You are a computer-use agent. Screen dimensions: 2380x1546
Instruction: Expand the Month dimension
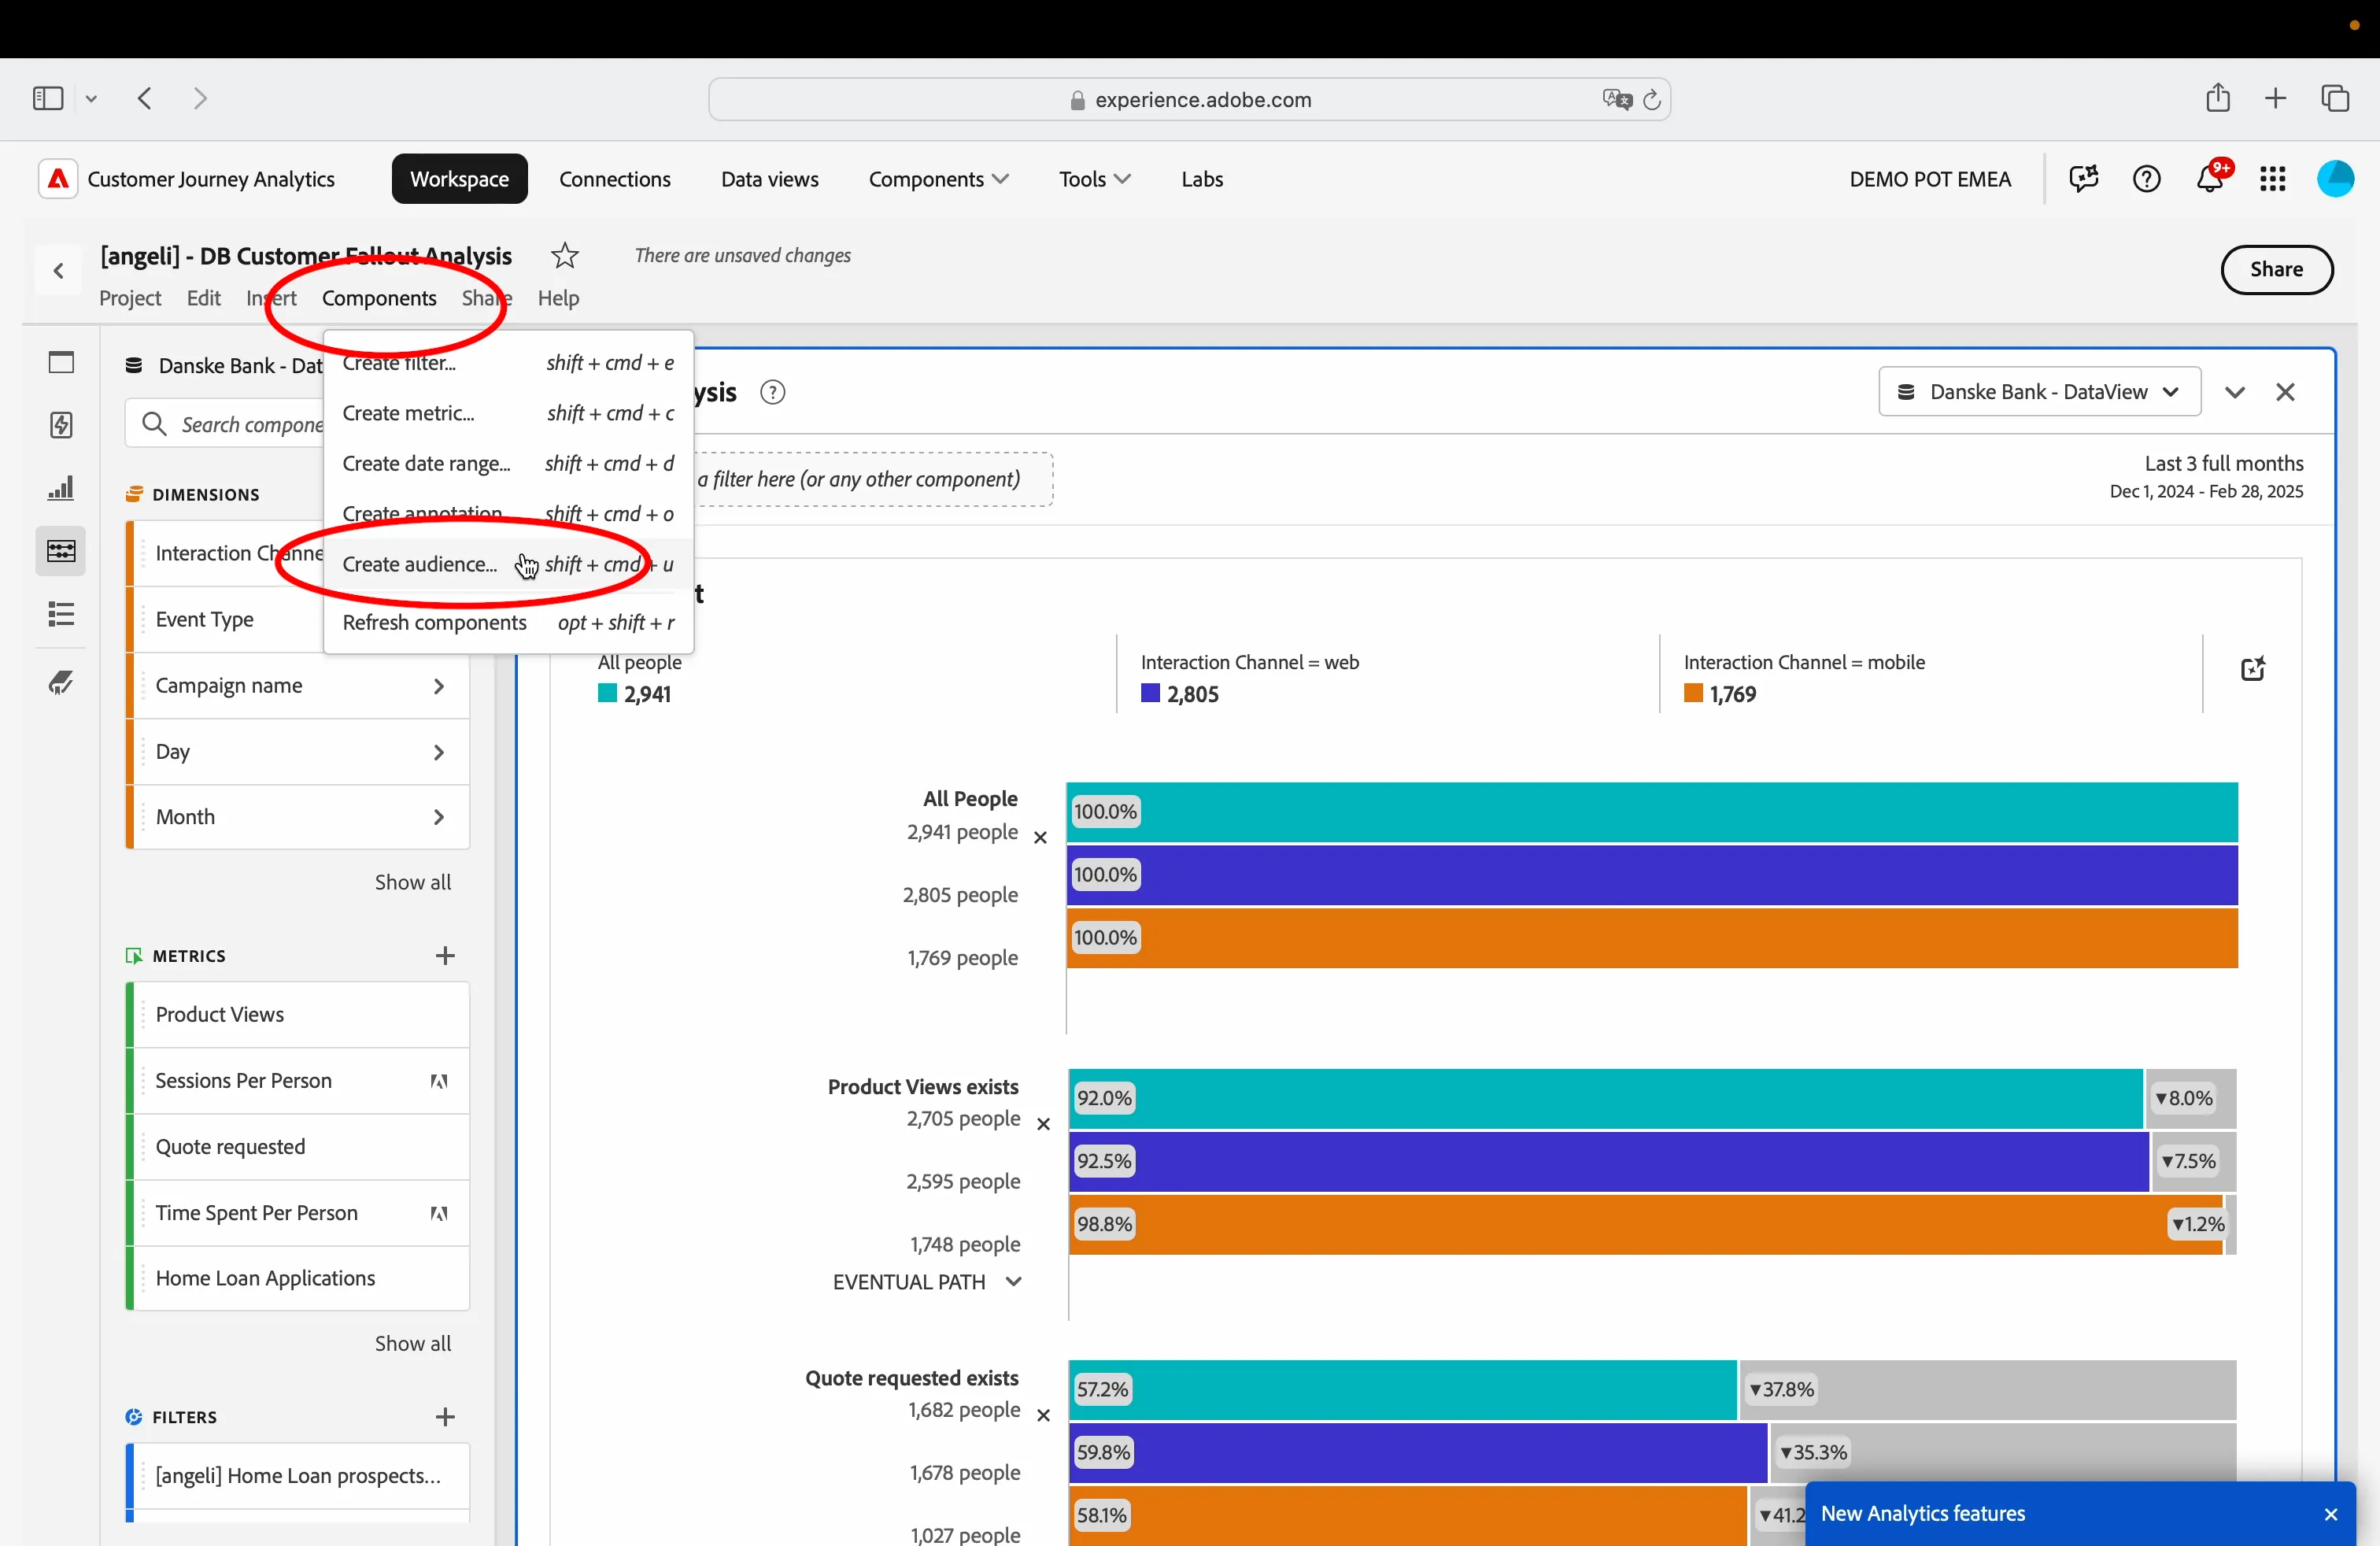pyautogui.click(x=438, y=817)
